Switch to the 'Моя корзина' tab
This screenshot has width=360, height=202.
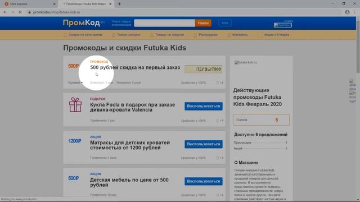[29, 4]
